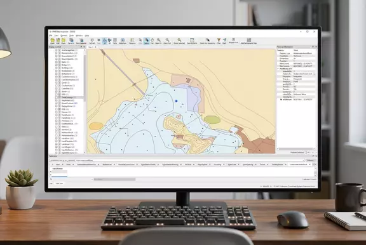Click the Save Selected toolbar icon
Screen dimensions: 366x245
(x=81, y=41)
